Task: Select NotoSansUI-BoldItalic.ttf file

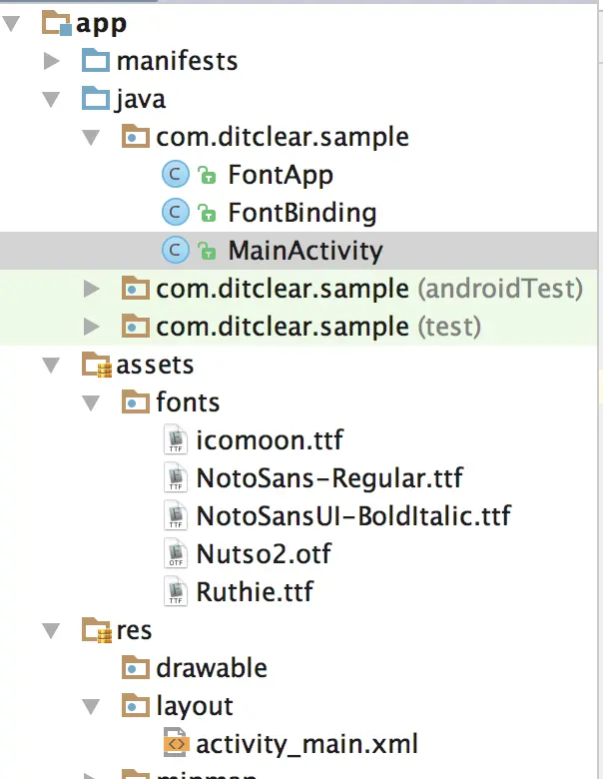Action: point(353,516)
